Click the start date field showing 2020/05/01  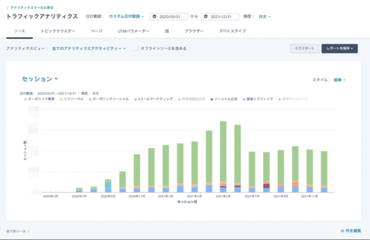(x=169, y=17)
